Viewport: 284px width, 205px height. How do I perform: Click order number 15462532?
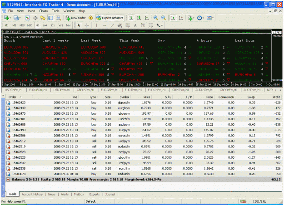point(19,163)
